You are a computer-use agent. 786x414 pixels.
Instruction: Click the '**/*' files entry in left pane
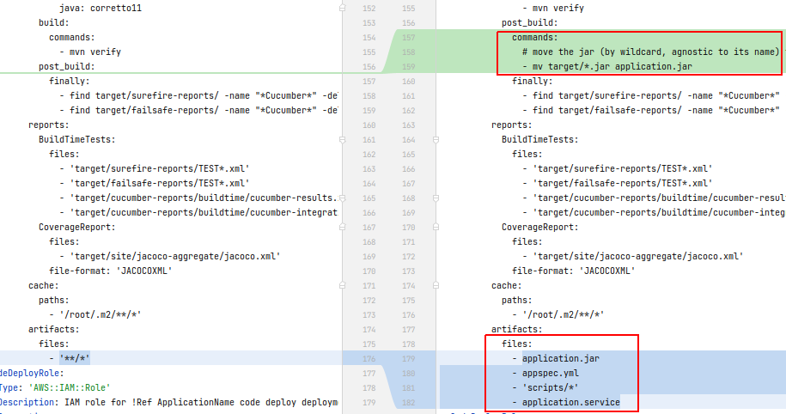(76, 358)
